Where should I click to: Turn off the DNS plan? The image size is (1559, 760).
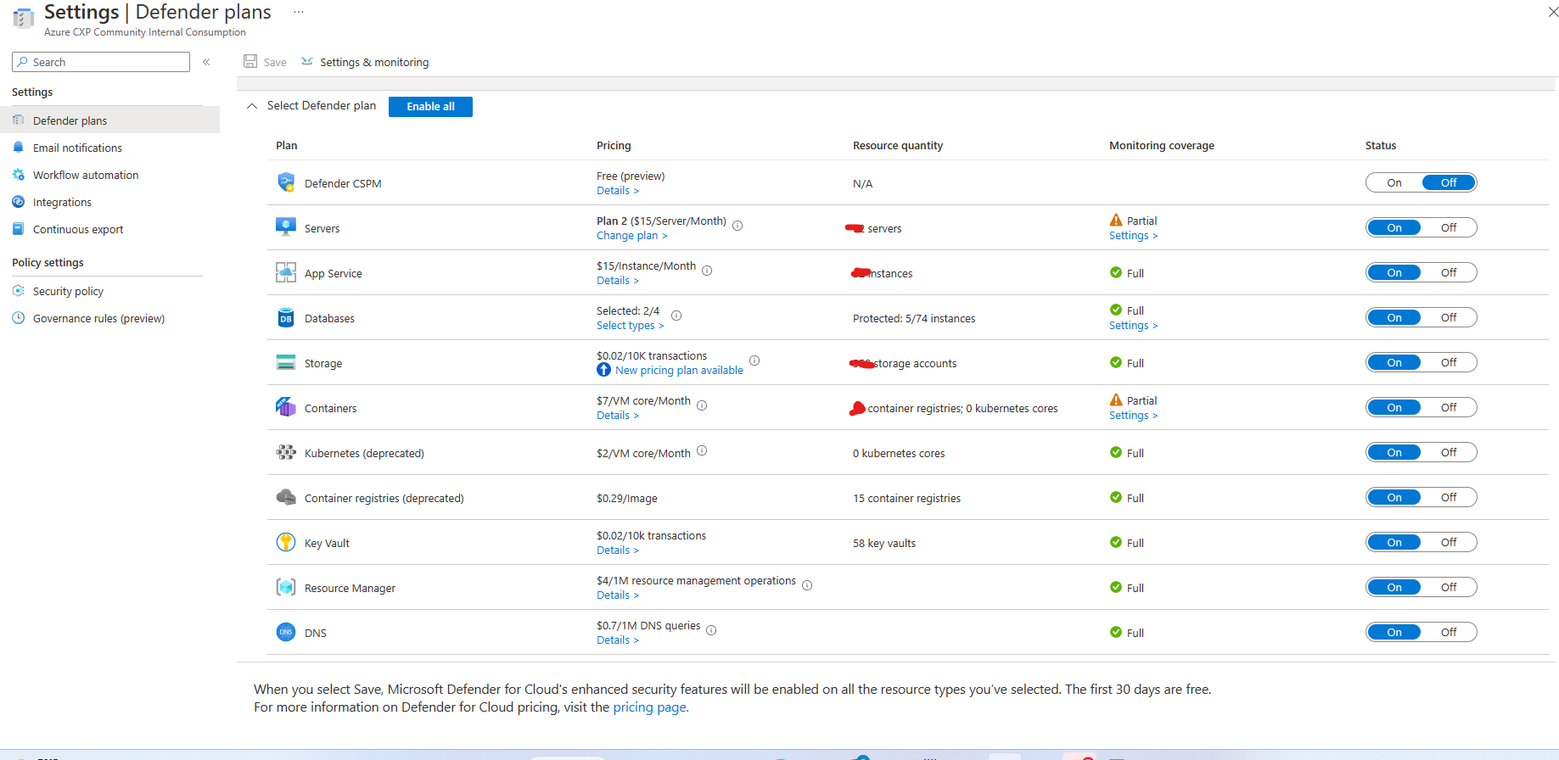point(1449,632)
